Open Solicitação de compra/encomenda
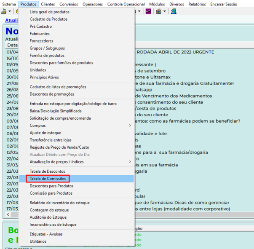This screenshot has width=254, height=249. pyautogui.click(x=77, y=118)
